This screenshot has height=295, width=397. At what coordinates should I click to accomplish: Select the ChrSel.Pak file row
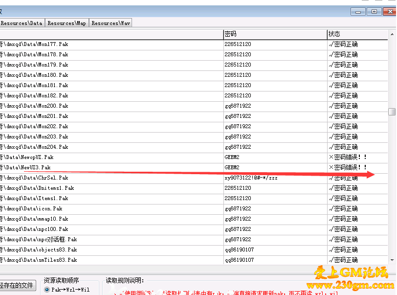[194, 178]
